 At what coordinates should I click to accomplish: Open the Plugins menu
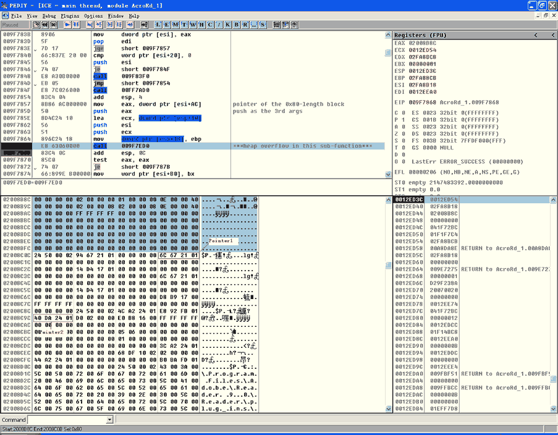pos(70,15)
